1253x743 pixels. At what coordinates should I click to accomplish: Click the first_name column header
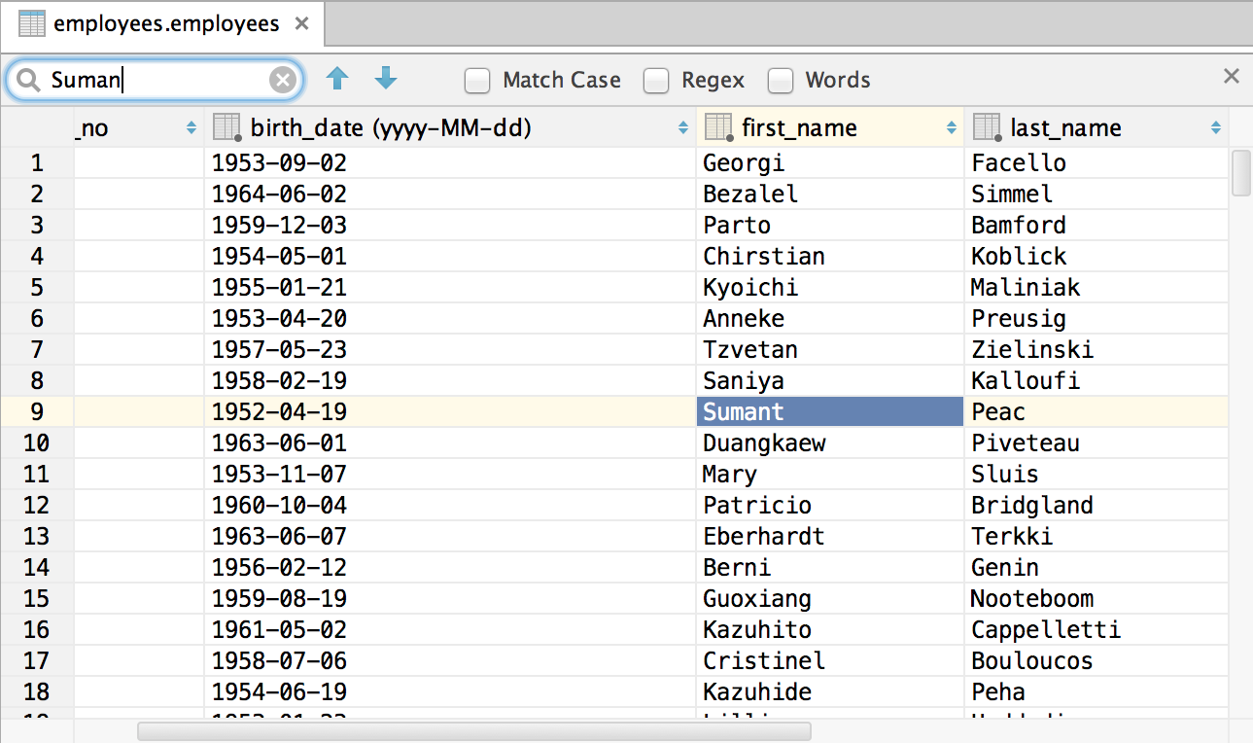pos(830,127)
